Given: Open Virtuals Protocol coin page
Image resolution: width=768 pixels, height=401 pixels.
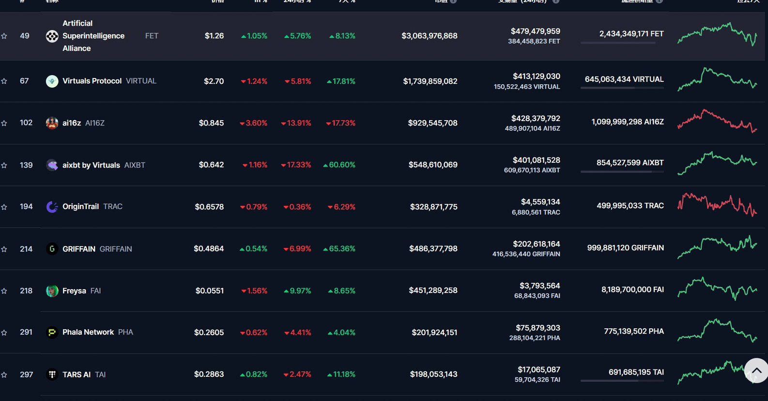Looking at the screenshot, I should 92,81.
